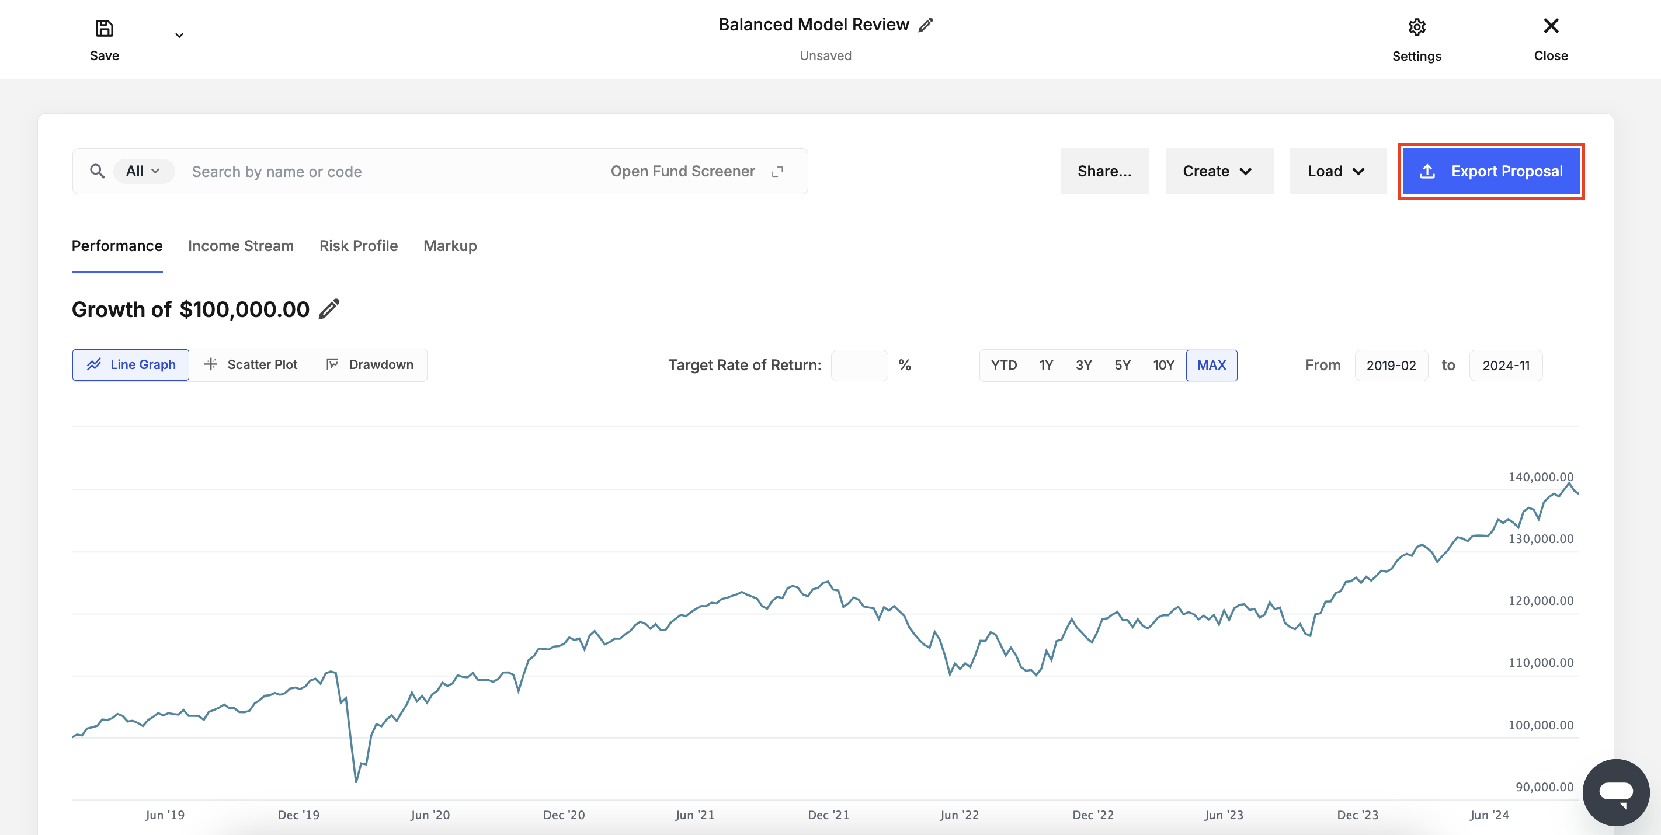Expand the Create dropdown

1219,171
